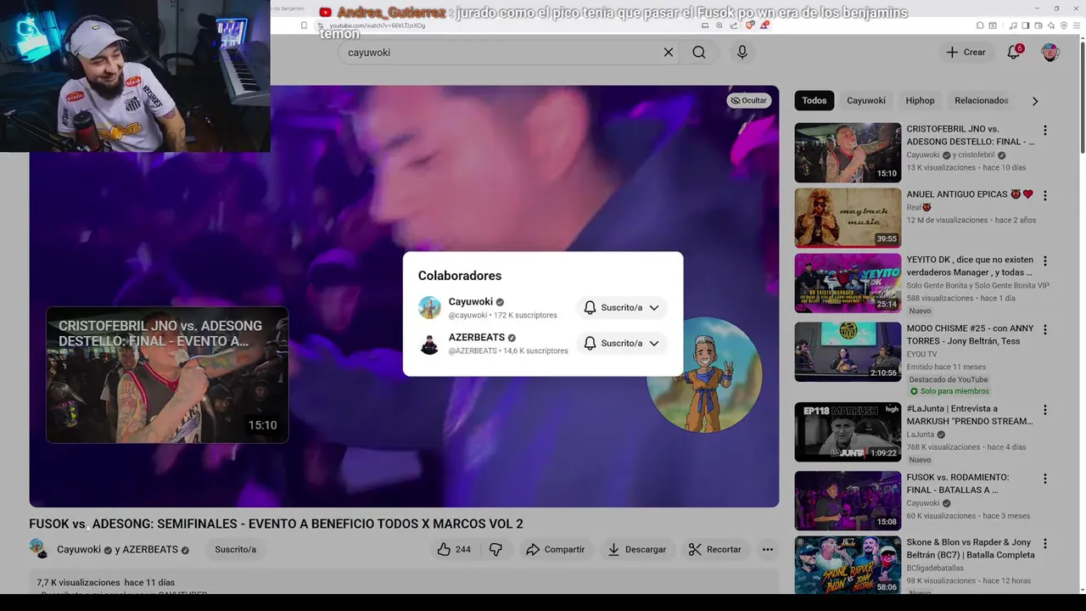The image size is (1086, 611).
Task: Clear the cayuwoki search text
Action: [669, 53]
